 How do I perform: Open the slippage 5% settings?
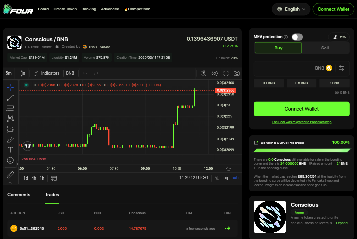(x=339, y=37)
